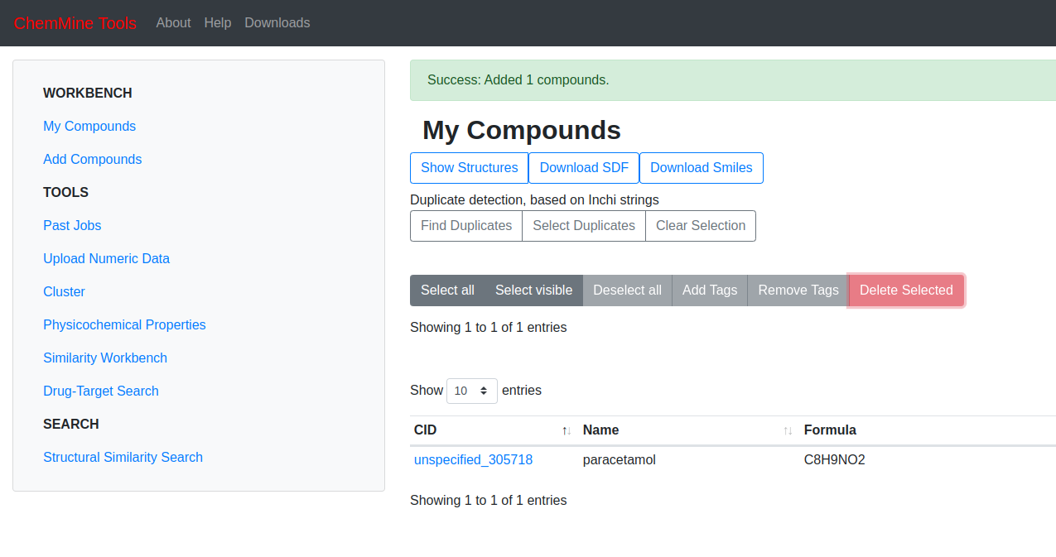Click the Select Duplicates button
The width and height of the screenshot is (1056, 557).
[x=583, y=226]
